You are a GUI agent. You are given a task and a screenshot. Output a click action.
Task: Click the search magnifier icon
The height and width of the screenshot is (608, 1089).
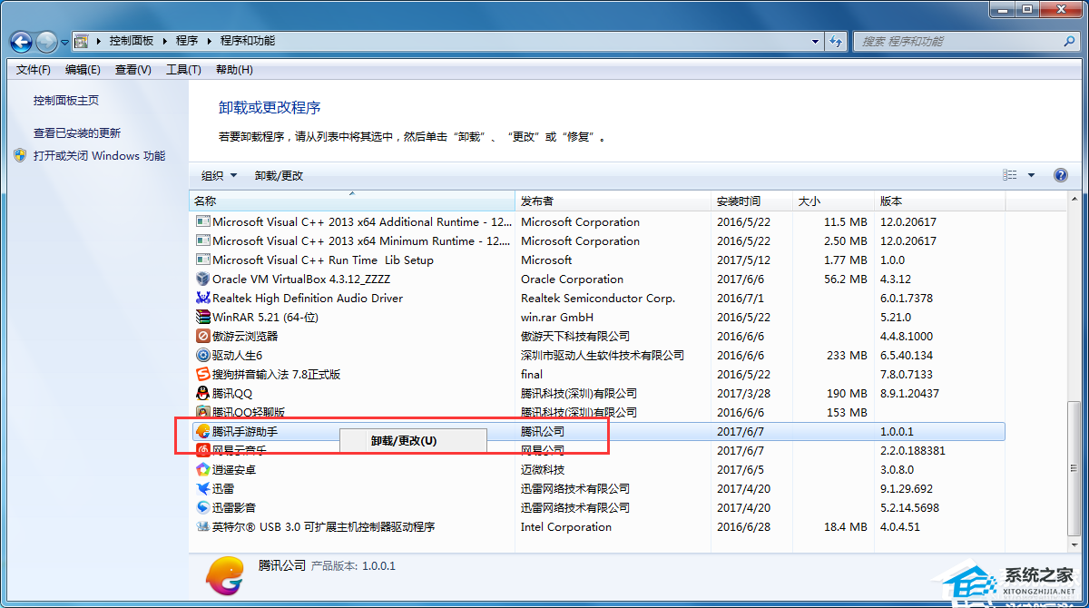tap(1068, 42)
